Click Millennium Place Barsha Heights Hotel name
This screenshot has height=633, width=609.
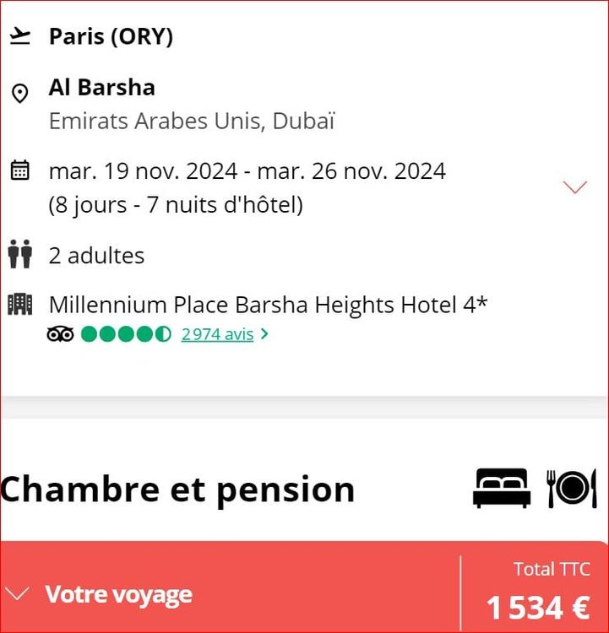[x=268, y=305]
